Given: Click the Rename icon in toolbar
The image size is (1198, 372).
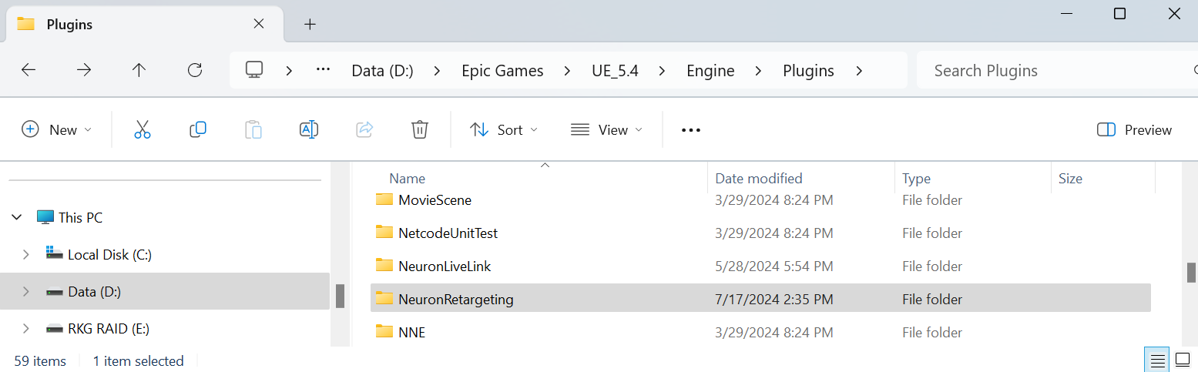Looking at the screenshot, I should [x=309, y=129].
